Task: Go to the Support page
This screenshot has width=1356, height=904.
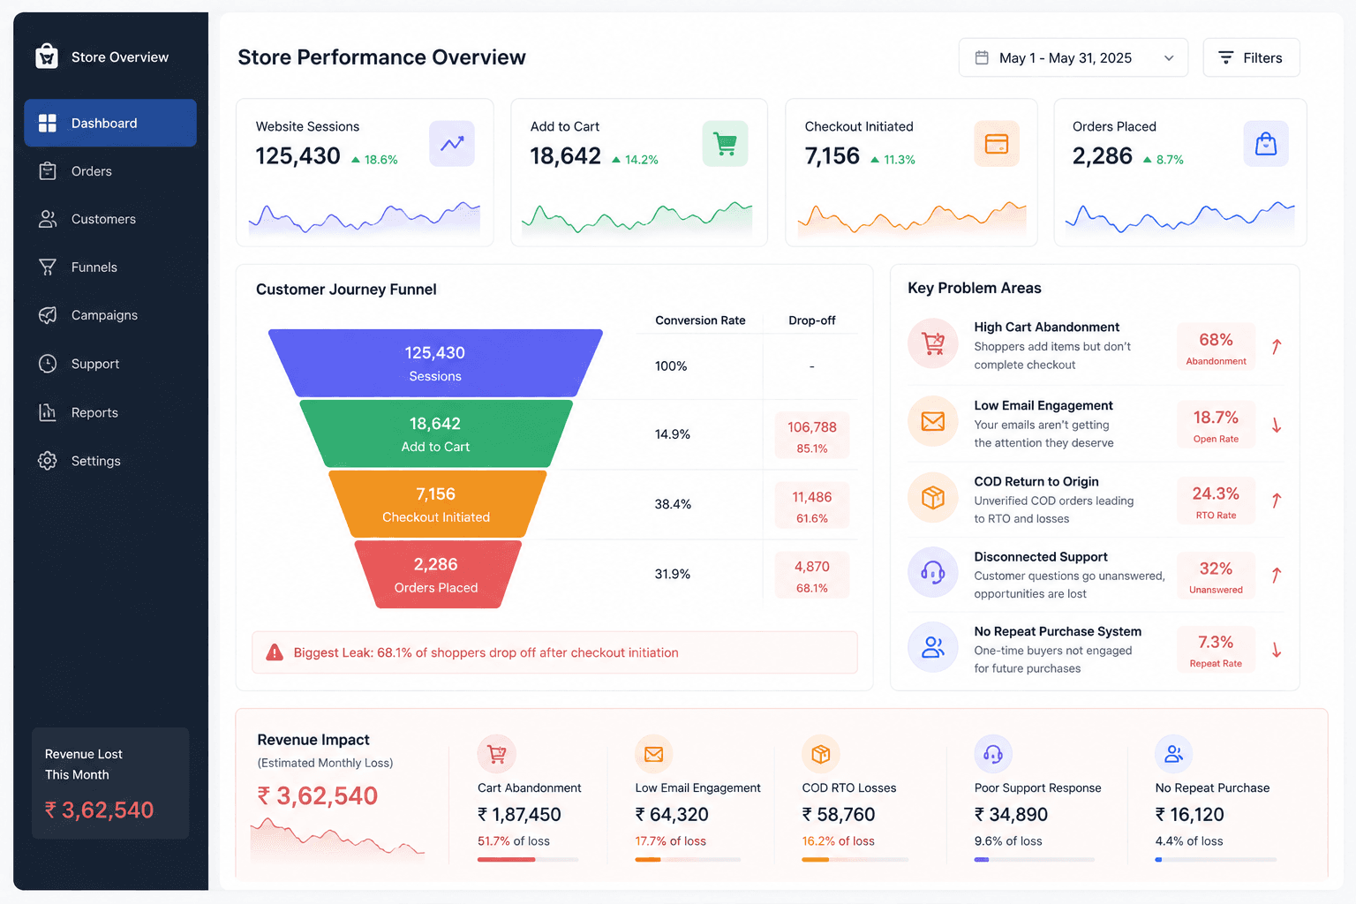Action: pyautogui.click(x=110, y=364)
